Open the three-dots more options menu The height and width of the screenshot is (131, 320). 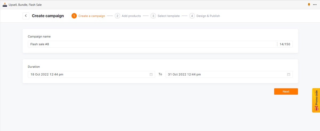pyautogui.click(x=315, y=5)
